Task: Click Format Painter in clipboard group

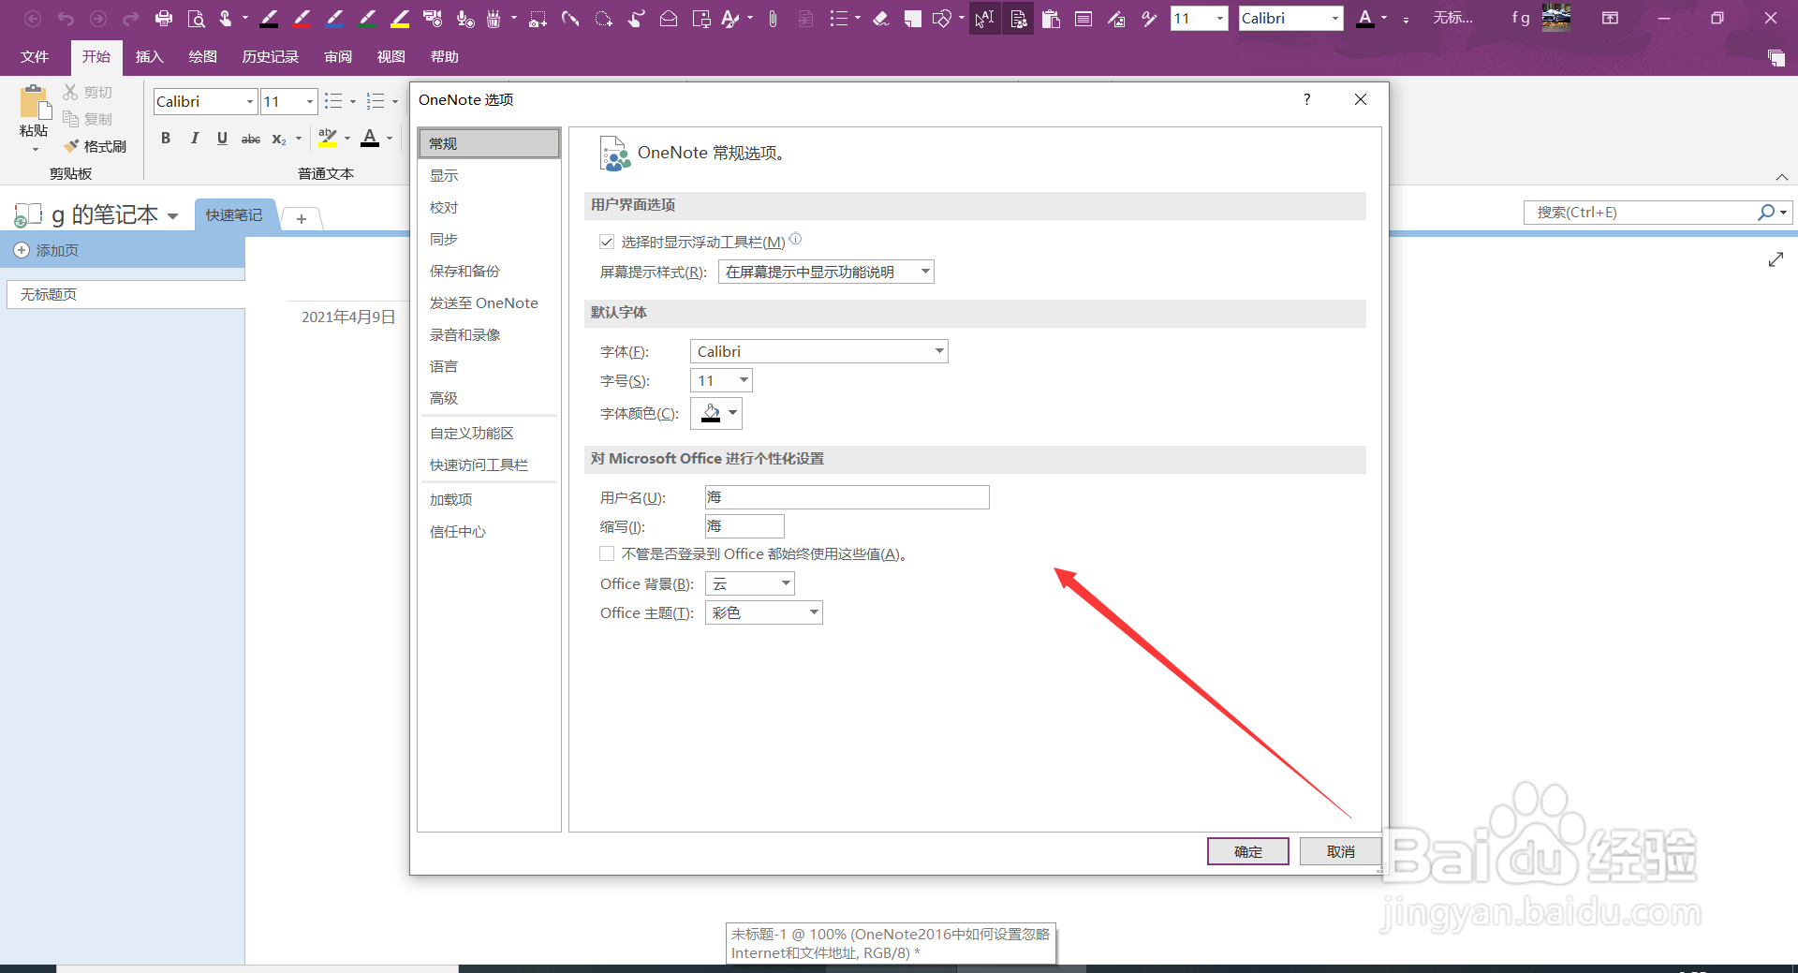Action: [96, 146]
